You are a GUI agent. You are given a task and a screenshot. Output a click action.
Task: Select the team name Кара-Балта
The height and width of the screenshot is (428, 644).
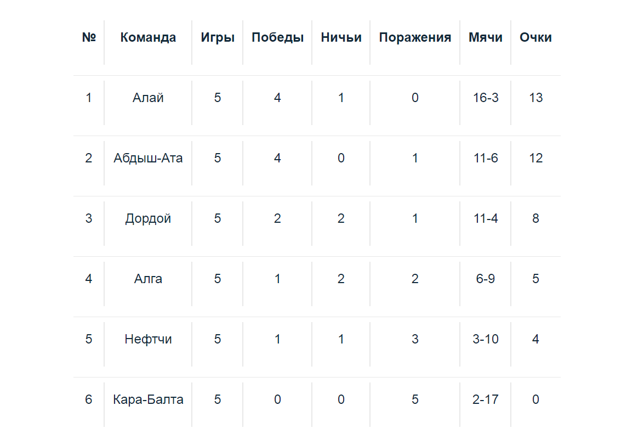tap(148, 399)
